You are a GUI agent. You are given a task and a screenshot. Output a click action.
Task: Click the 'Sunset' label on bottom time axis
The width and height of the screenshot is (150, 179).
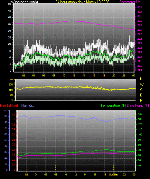tap(113, 174)
